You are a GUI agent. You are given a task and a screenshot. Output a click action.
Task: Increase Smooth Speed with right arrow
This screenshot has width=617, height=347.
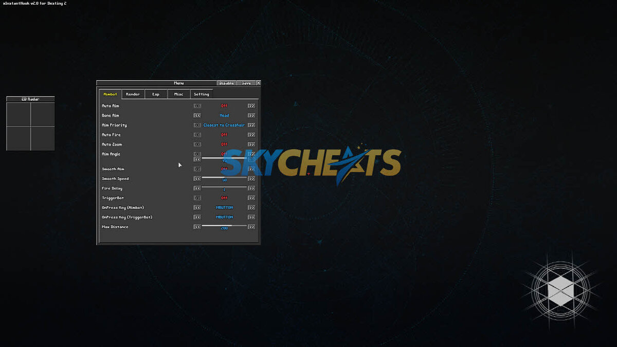click(x=251, y=179)
